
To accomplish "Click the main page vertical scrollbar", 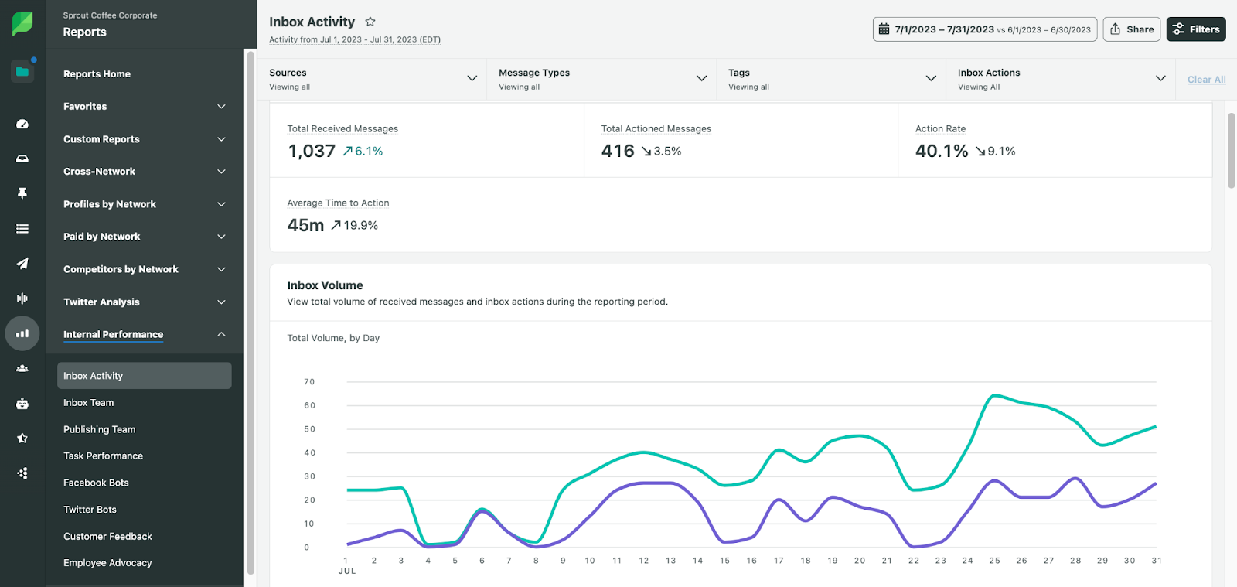I will click(x=1231, y=151).
